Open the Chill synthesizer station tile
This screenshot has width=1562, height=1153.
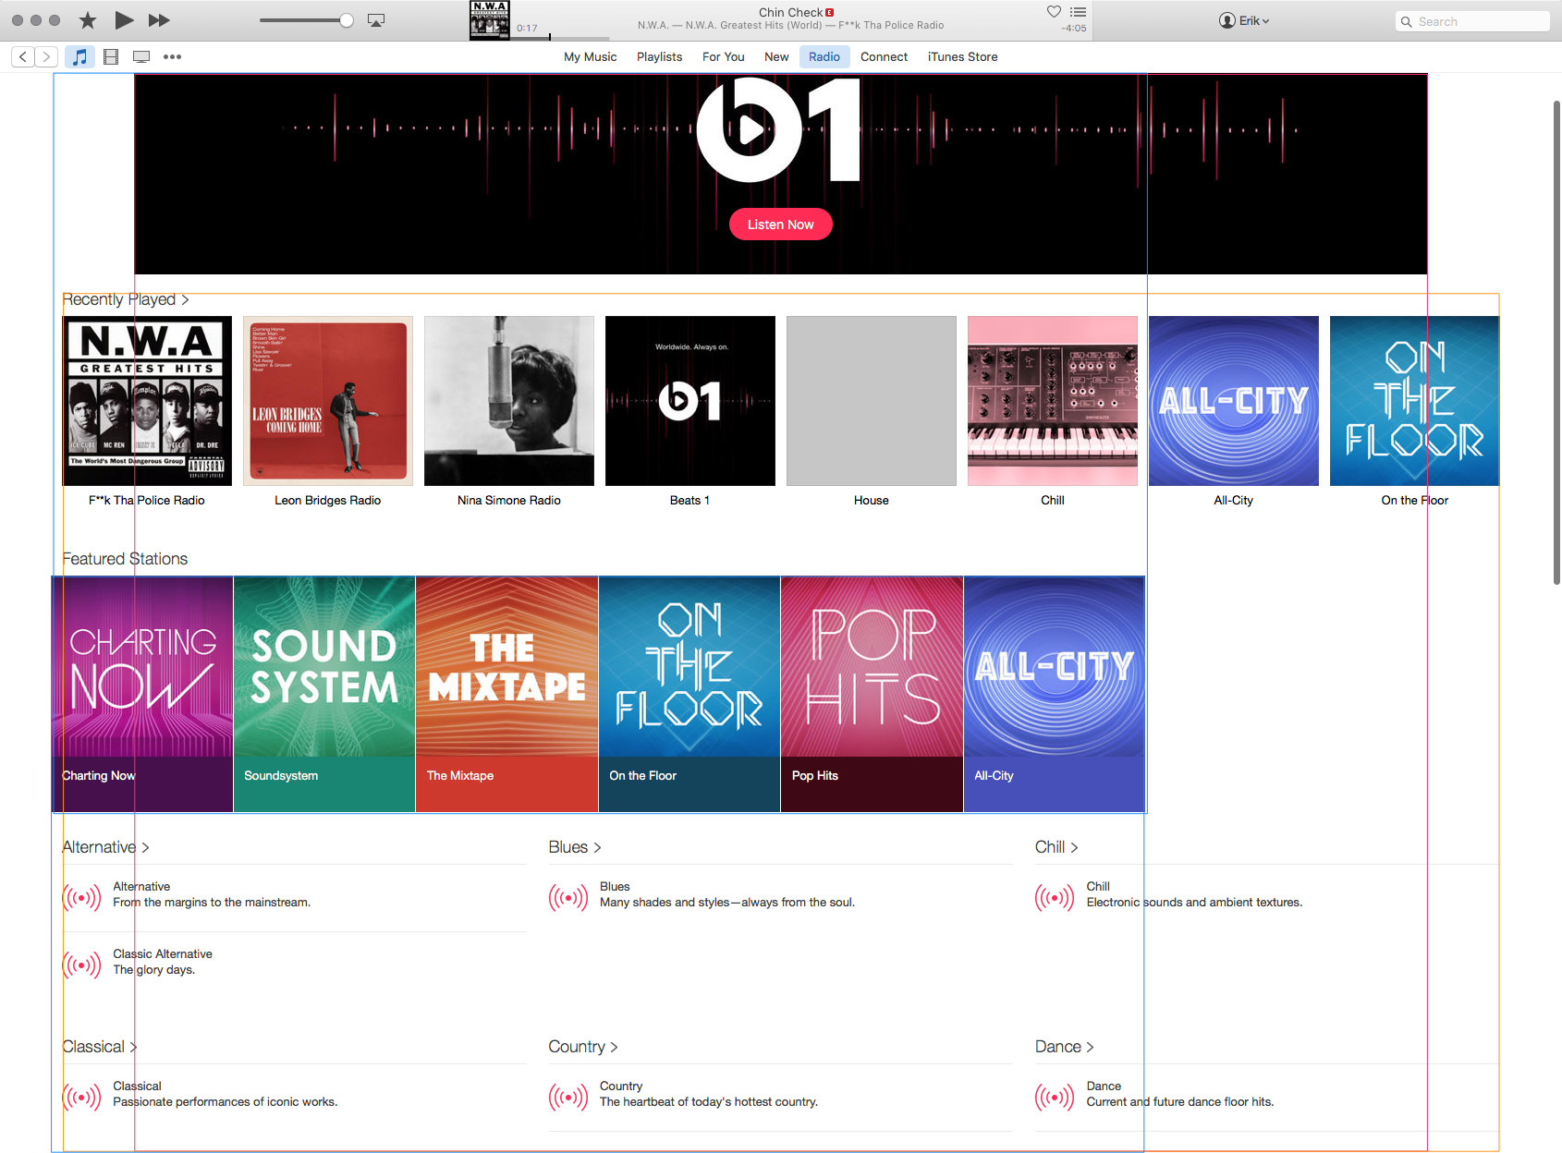coord(1053,401)
